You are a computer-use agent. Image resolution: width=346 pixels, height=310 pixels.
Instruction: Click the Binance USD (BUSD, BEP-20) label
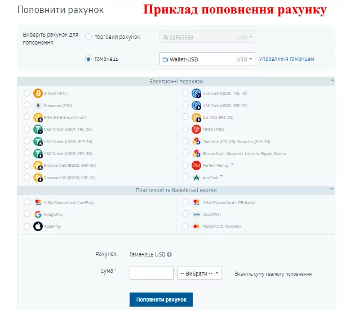tap(70, 166)
